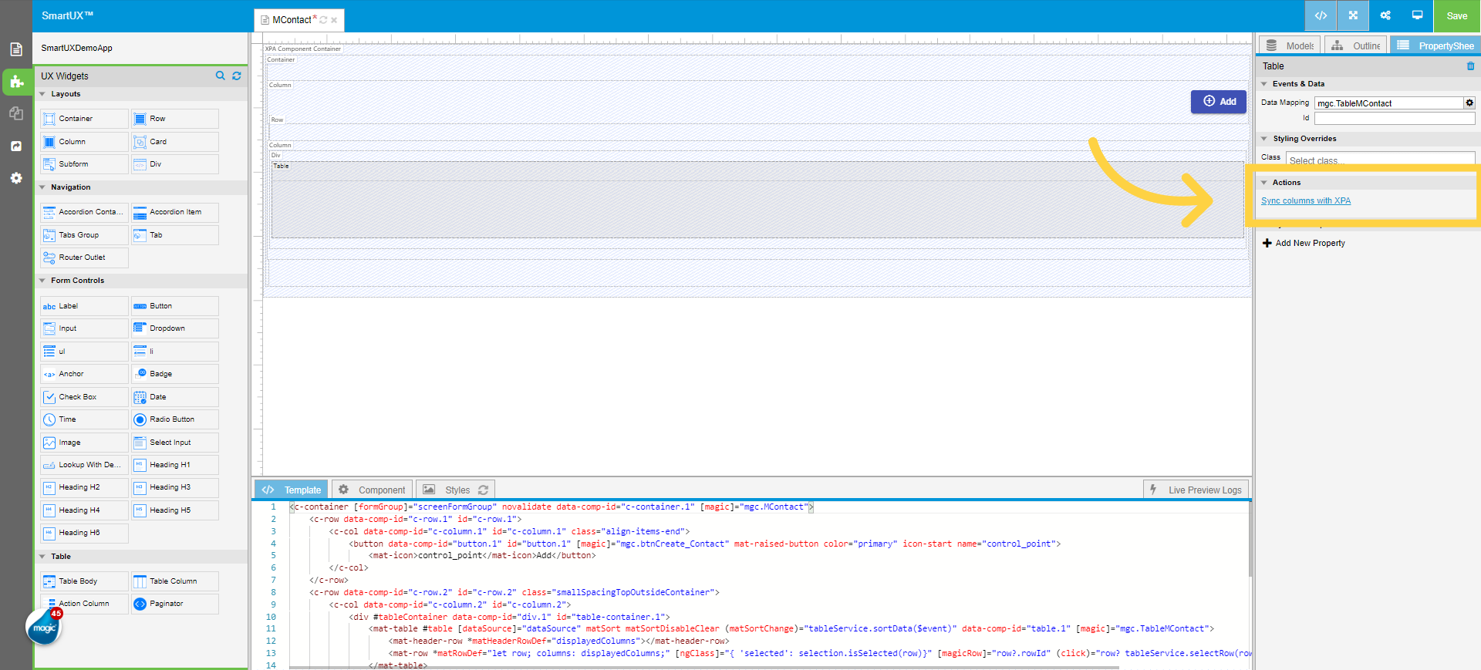
Task: Select the Dropdown form widget
Action: pyautogui.click(x=174, y=328)
